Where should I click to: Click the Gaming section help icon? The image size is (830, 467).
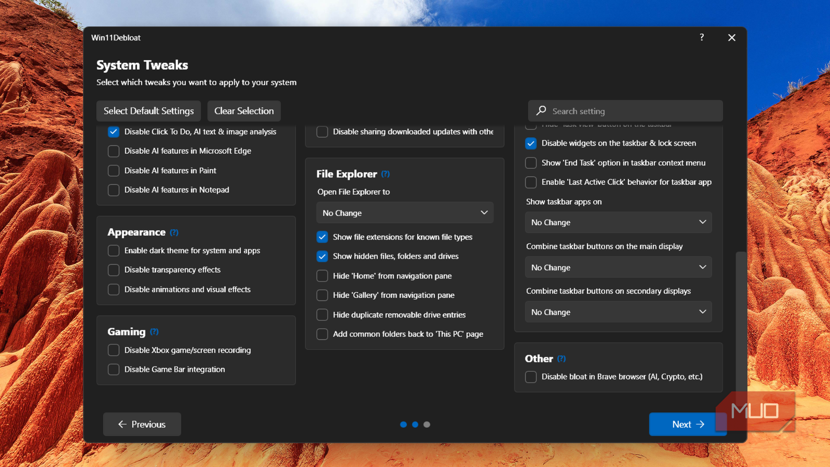(154, 332)
